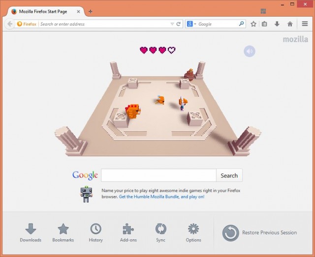Open the Add-ons puzzle piece shortcut

pos(128,232)
